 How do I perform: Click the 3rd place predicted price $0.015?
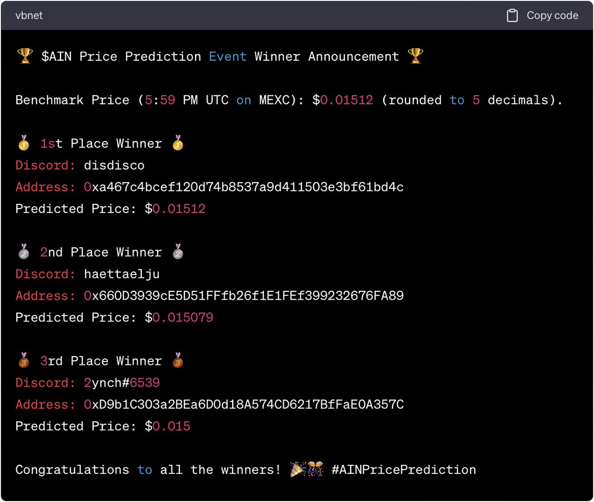tap(168, 426)
